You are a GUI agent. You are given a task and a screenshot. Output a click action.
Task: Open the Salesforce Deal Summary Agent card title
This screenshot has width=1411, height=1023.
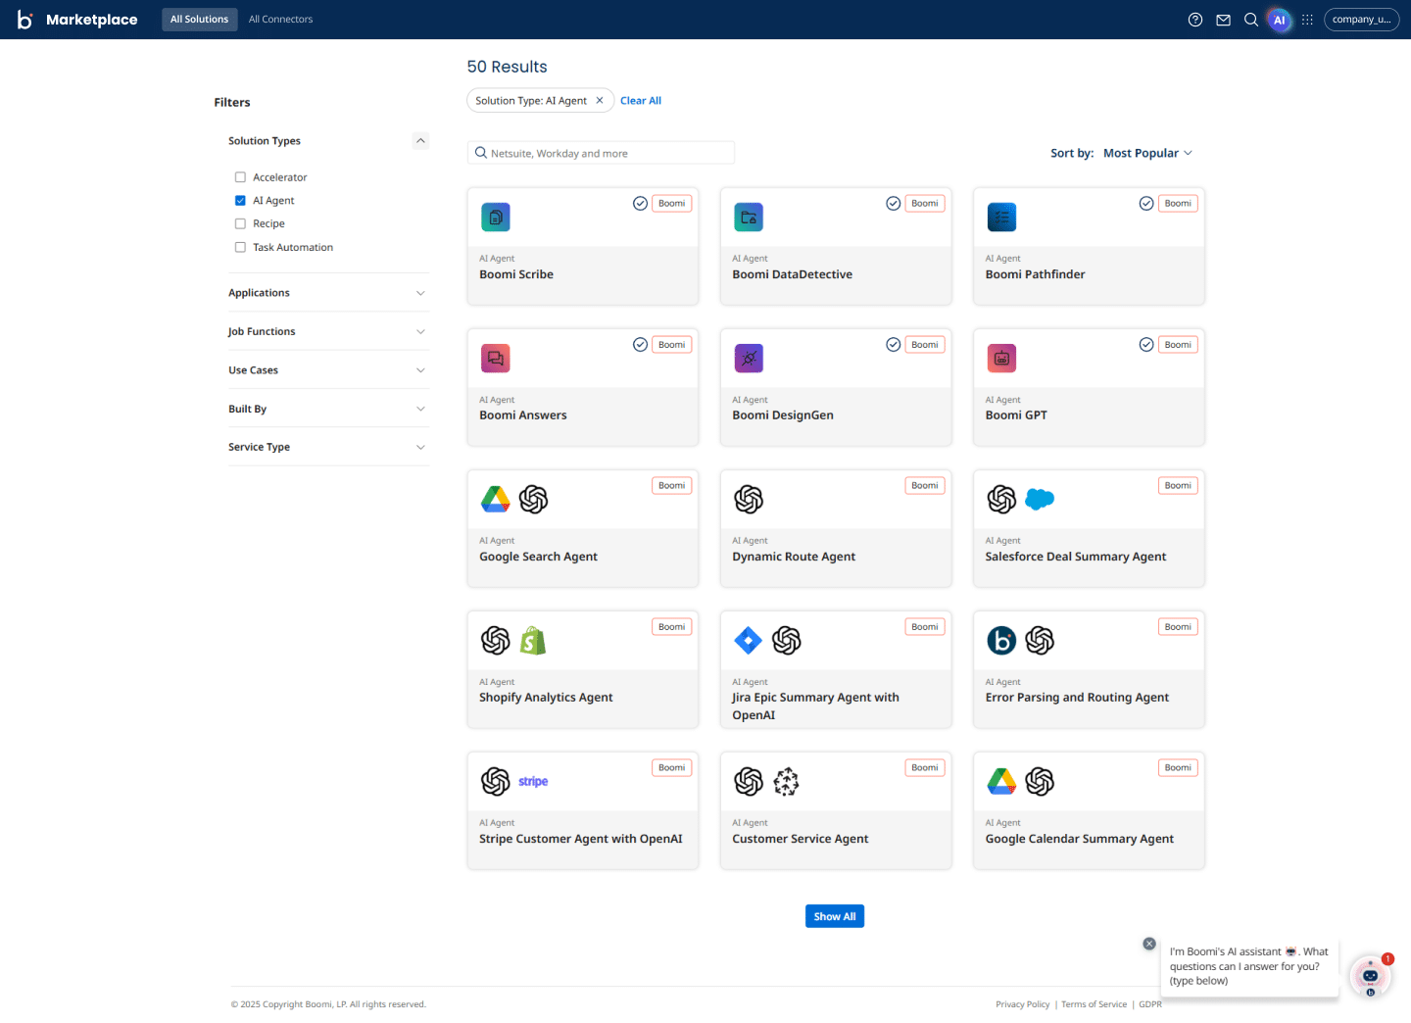[1076, 558]
